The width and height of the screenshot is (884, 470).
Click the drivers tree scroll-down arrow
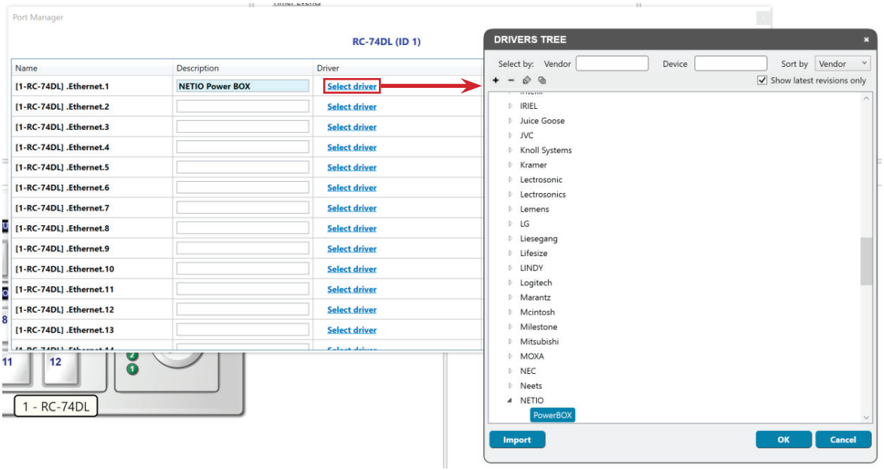click(x=866, y=417)
